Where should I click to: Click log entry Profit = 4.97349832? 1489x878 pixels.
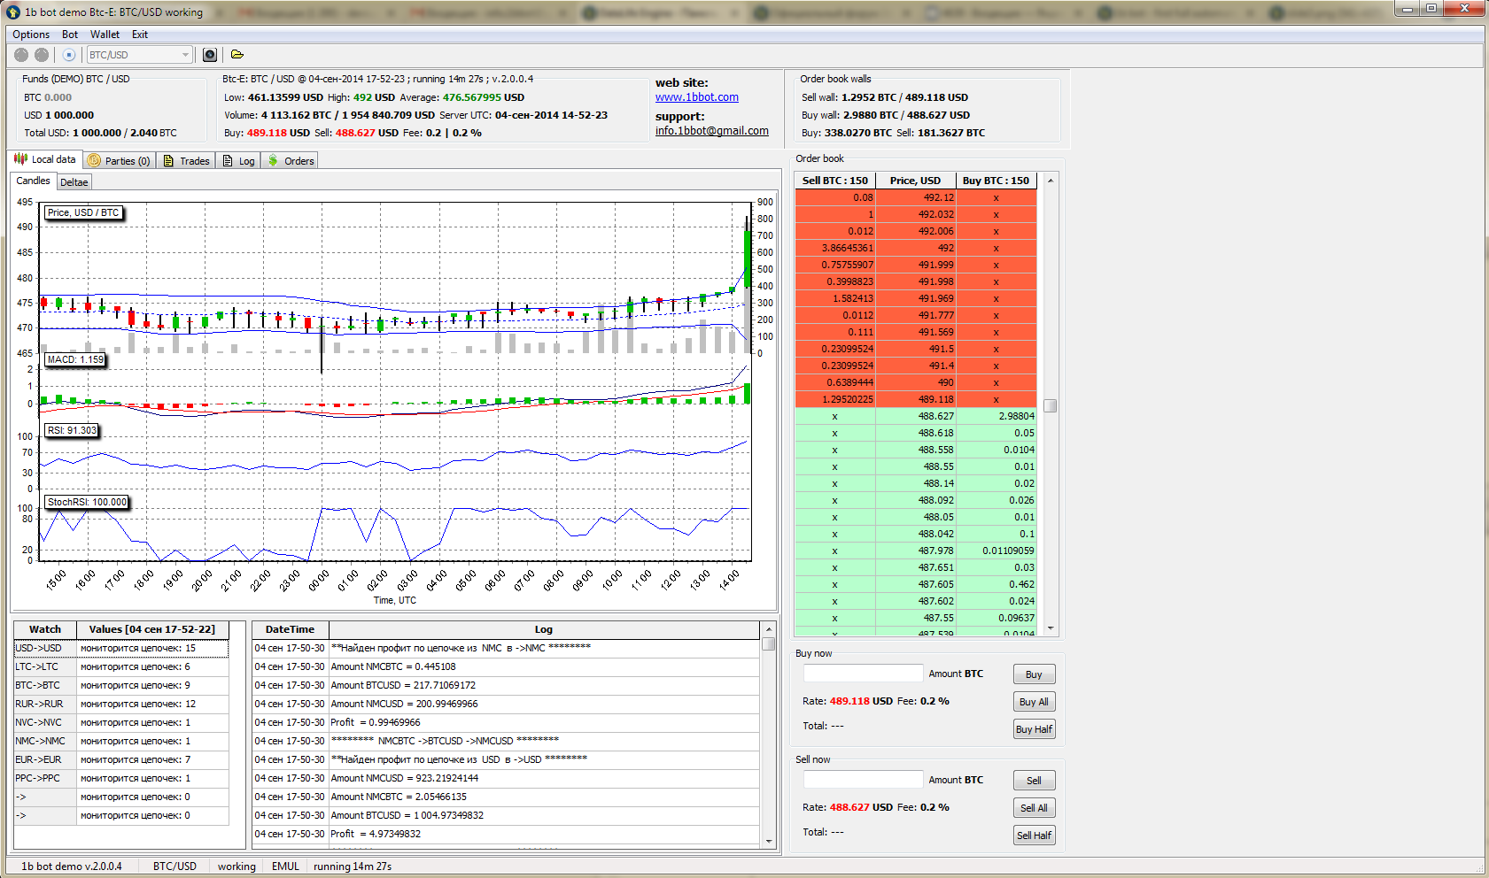point(506,834)
